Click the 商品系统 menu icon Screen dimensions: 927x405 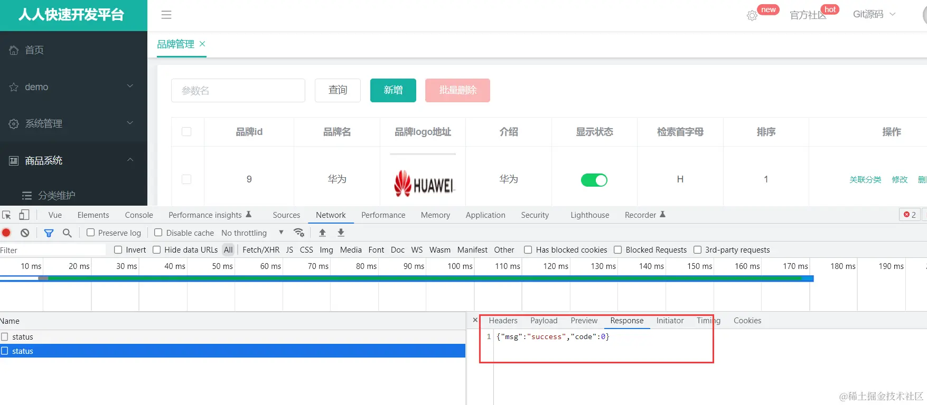coord(14,161)
